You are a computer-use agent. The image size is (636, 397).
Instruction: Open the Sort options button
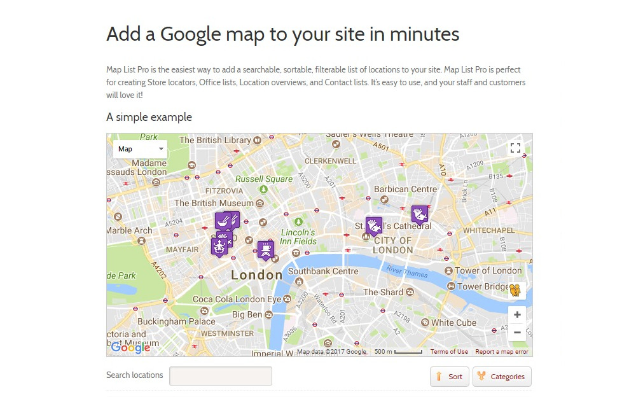[450, 377]
